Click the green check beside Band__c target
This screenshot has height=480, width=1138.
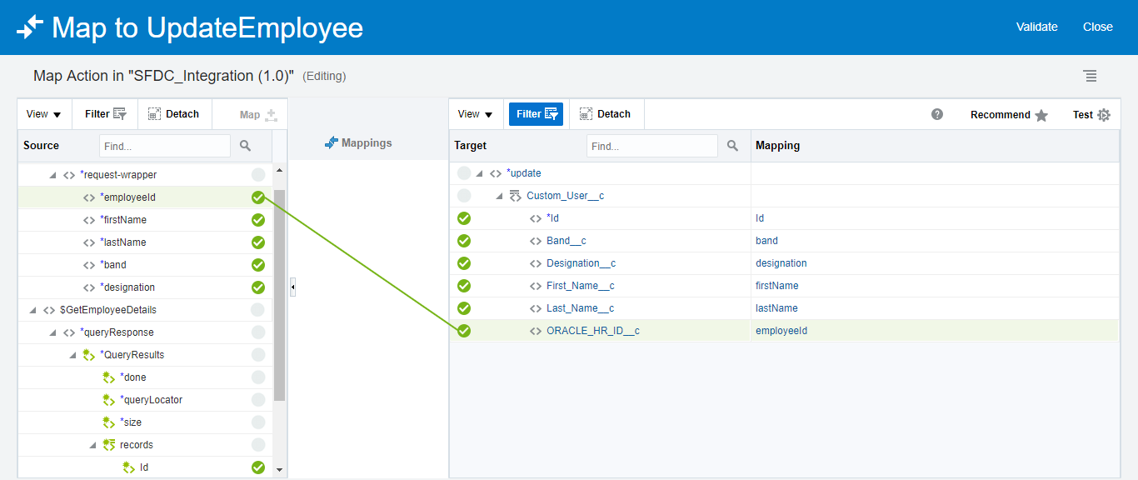click(464, 241)
